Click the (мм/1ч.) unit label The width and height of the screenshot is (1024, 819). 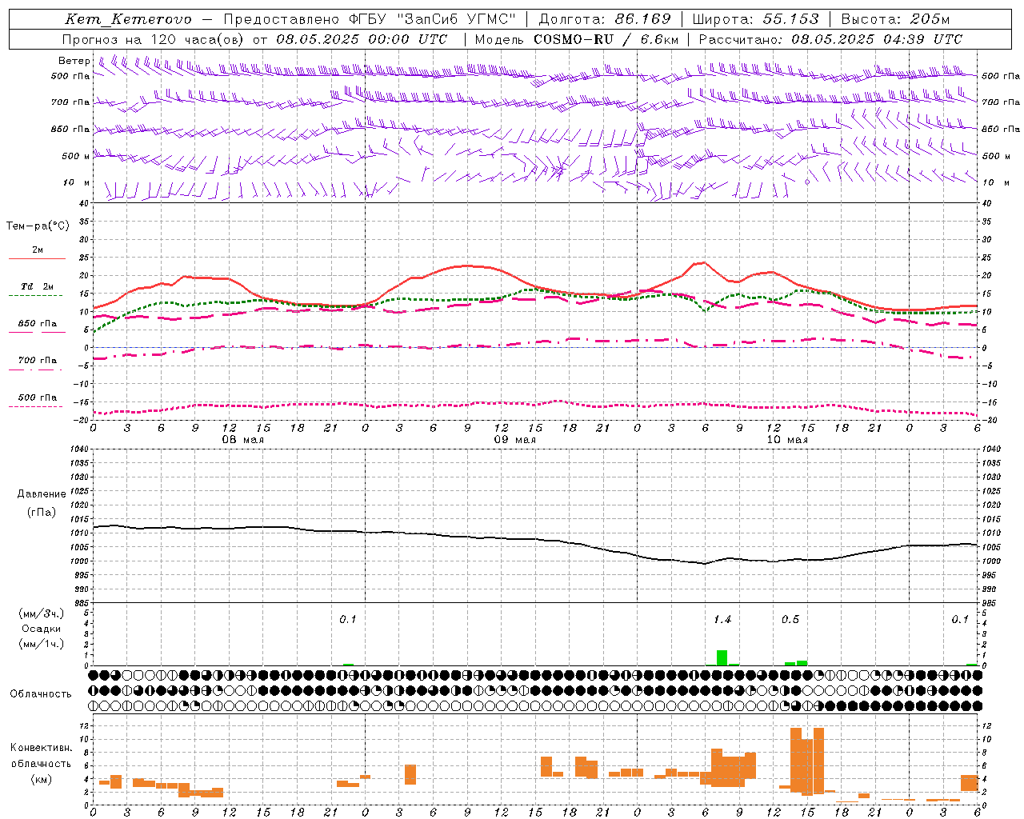[42, 644]
